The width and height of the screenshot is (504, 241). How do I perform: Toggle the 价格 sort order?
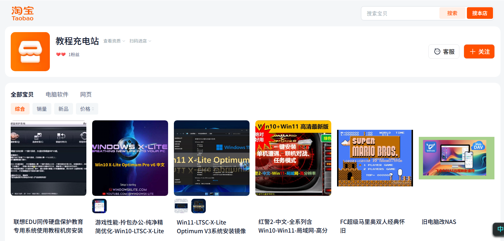point(87,109)
